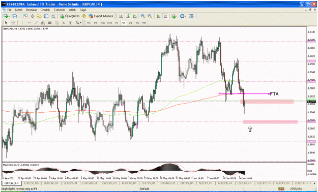The height and width of the screenshot is (192, 318).
Task: Open the Chartok menu
Action: click(45, 10)
